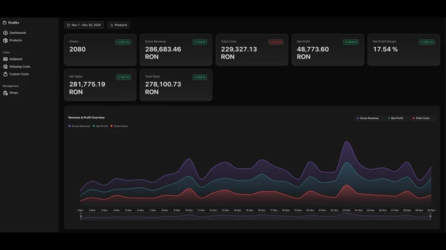The image size is (446, 250).
Task: Click the Gross Revenue 9.8% trend badge
Action: pyautogui.click(x=200, y=42)
